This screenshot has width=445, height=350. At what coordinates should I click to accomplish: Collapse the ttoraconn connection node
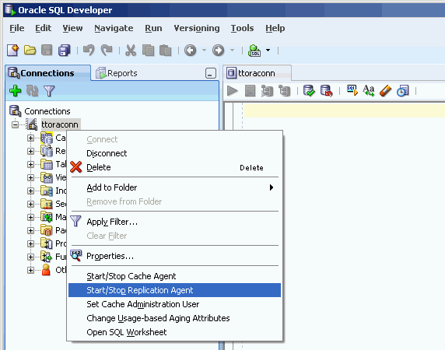click(x=15, y=124)
